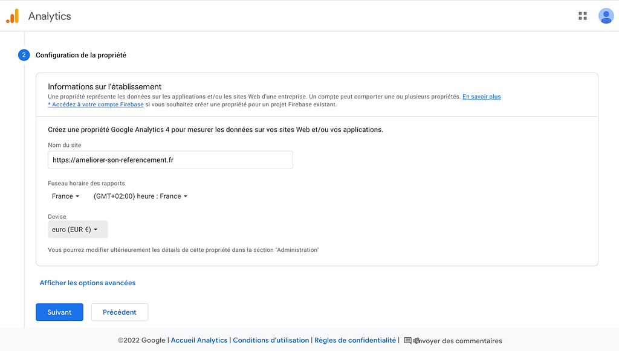The height and width of the screenshot is (351, 619).
Task: Expand the GMT+02:00 time zone dropdown
Action: click(140, 196)
